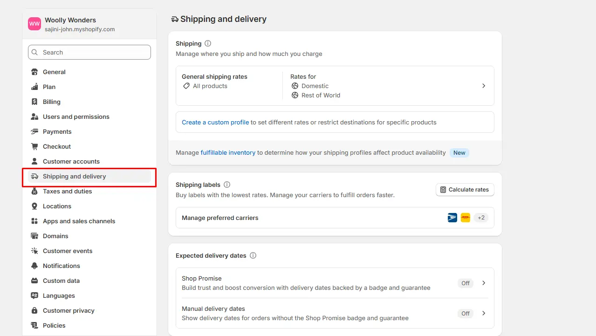Click the Notifications bell icon in sidebar

tap(34, 266)
